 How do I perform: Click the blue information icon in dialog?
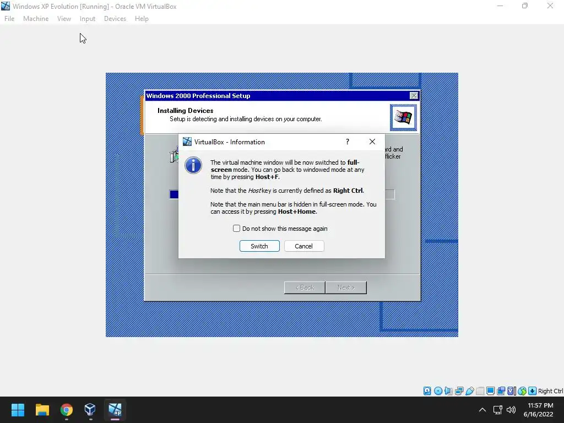tap(193, 165)
